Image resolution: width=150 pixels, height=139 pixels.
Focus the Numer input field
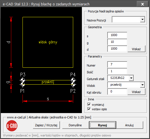tap(117, 65)
